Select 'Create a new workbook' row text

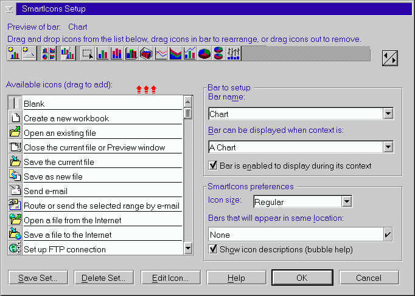[x=66, y=118]
